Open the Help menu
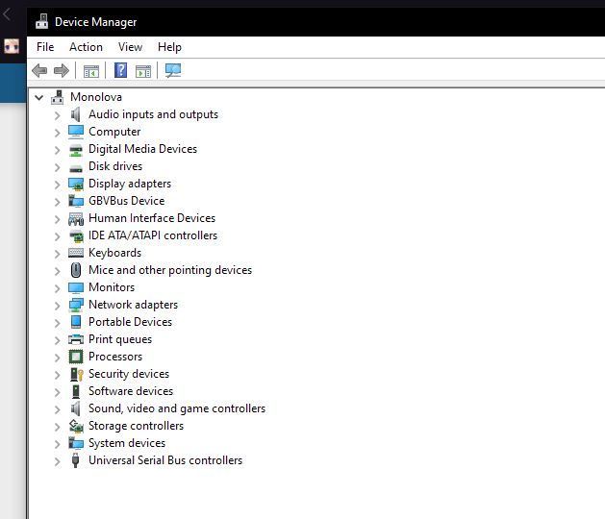Screen dimensions: 605x519 point(170,47)
